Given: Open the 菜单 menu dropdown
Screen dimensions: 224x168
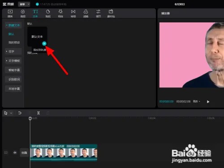Looking at the screenshot, I should (24, 4).
